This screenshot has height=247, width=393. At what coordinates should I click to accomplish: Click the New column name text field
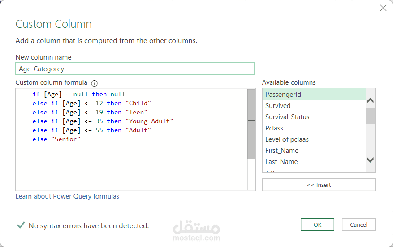click(x=134, y=69)
